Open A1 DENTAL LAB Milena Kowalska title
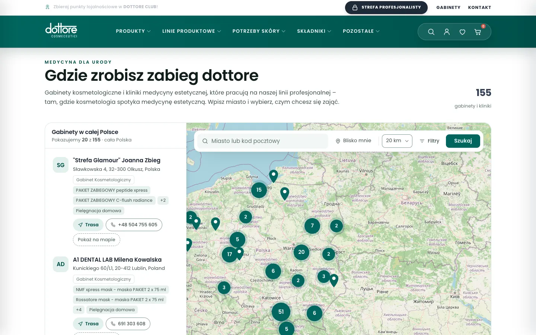Image resolution: width=536 pixels, height=335 pixels. click(x=117, y=260)
